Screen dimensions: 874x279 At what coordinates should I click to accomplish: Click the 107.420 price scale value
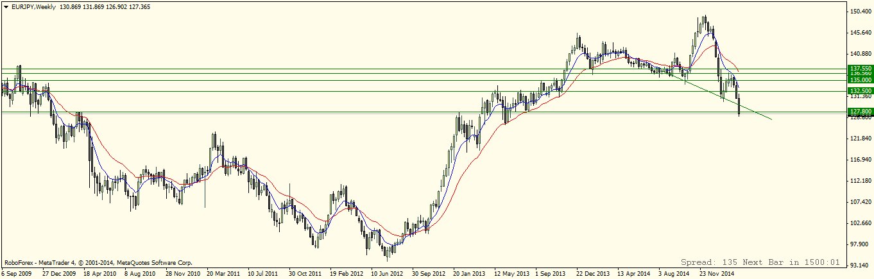861,202
